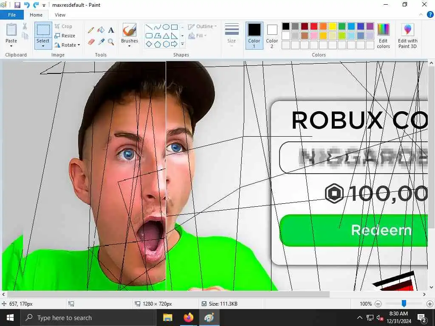The width and height of the screenshot is (435, 326).
Task: Click the Copy icon in Clipboard
Action: 25,36
